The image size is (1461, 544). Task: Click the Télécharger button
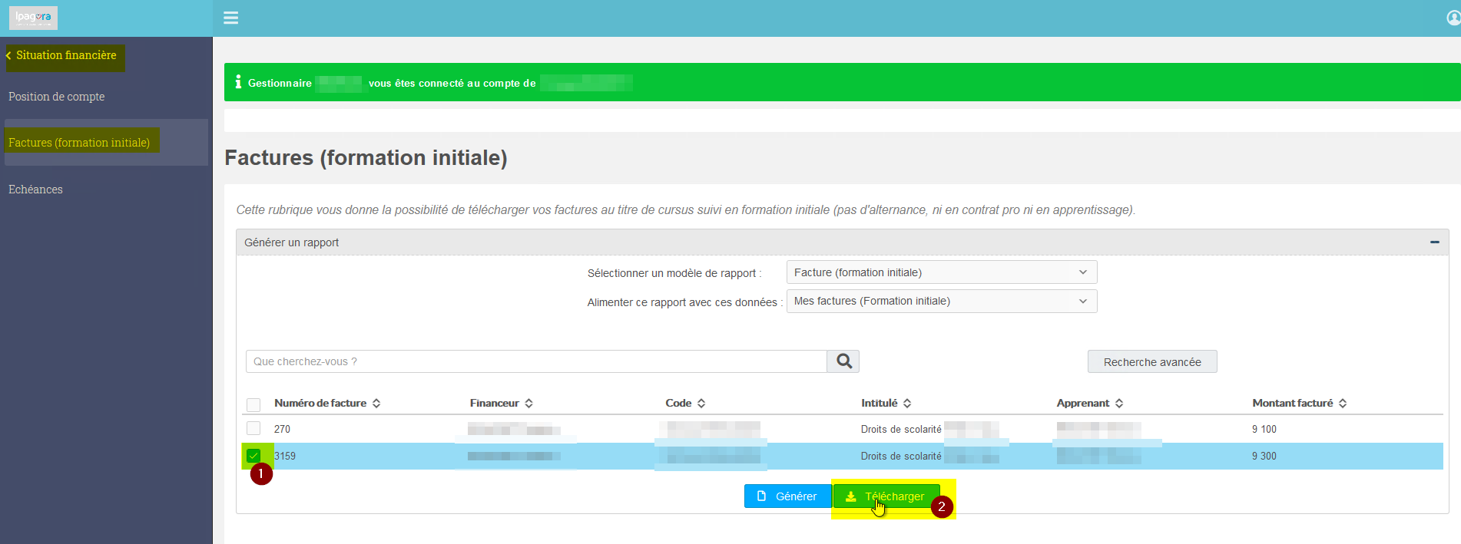[x=886, y=496]
